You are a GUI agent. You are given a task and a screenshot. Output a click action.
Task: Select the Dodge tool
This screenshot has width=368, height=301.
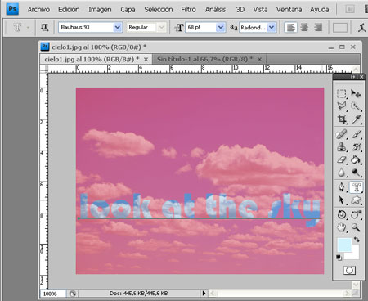pyautogui.click(x=356, y=173)
